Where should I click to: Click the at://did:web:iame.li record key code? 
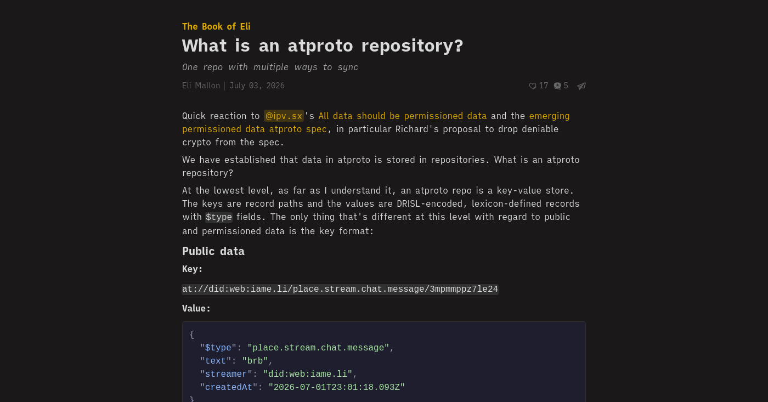[x=340, y=289]
